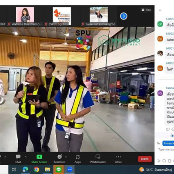
Task: Open Whiteboards
Action: pyautogui.click(x=98, y=159)
